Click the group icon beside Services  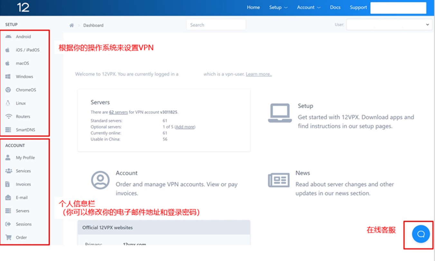[x=9, y=171]
